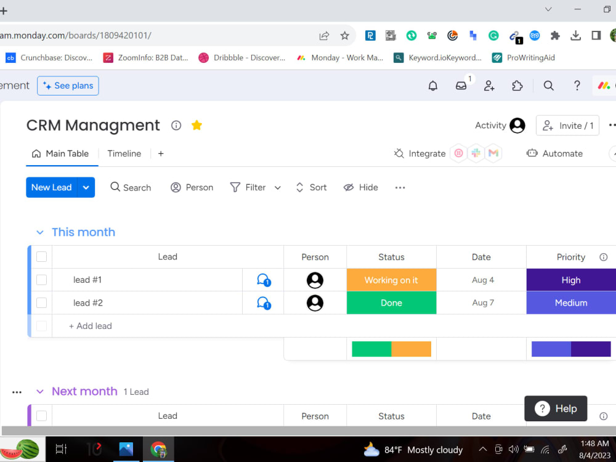Open the notifications bell

click(432, 86)
